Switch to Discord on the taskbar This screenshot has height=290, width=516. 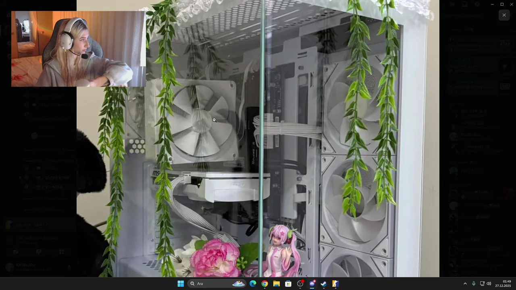point(312,284)
